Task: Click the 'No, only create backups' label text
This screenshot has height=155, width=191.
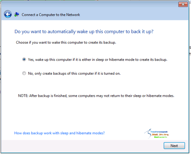Action: (x=74, y=73)
